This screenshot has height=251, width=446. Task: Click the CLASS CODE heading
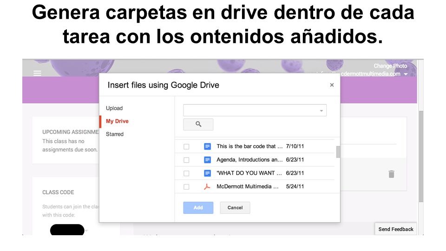pyautogui.click(x=58, y=192)
